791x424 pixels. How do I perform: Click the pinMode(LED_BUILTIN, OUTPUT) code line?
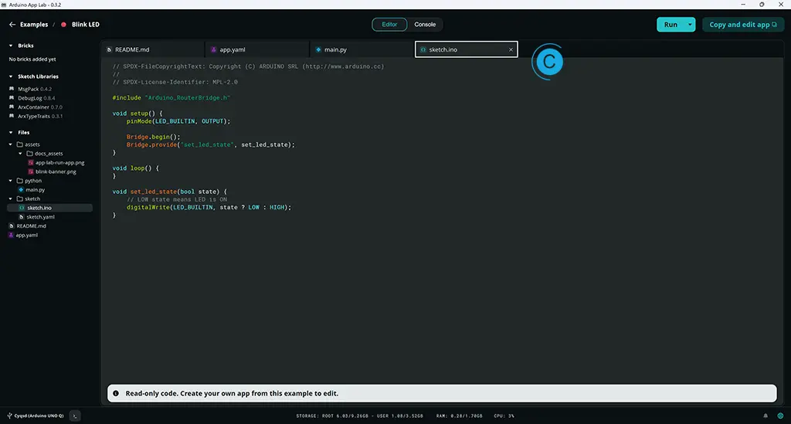click(x=178, y=121)
